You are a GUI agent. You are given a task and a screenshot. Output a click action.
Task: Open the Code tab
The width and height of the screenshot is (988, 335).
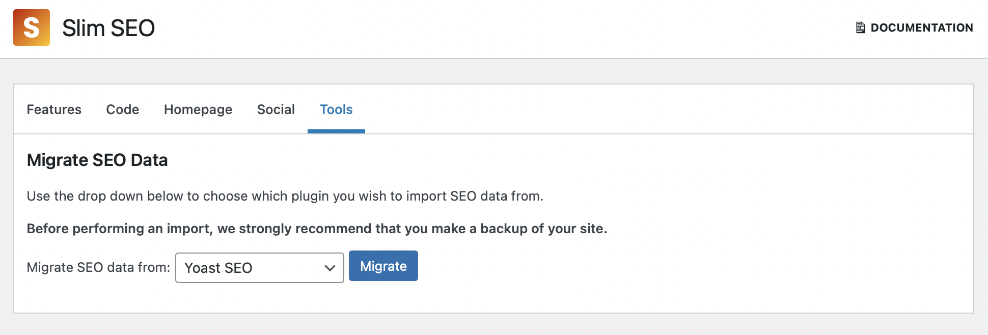(122, 109)
